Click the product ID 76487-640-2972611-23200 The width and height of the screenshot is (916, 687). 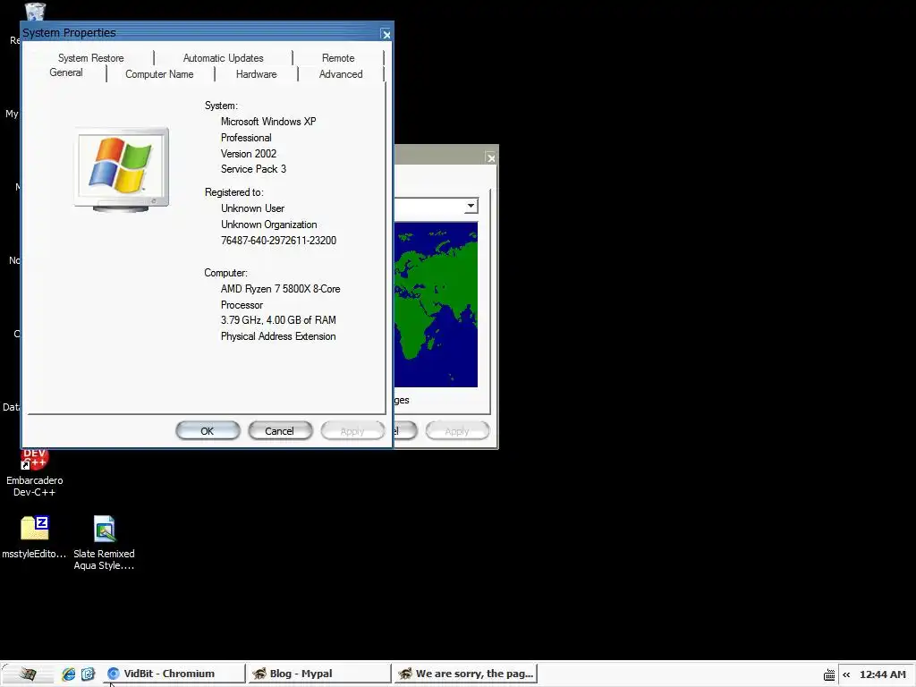[x=279, y=240]
